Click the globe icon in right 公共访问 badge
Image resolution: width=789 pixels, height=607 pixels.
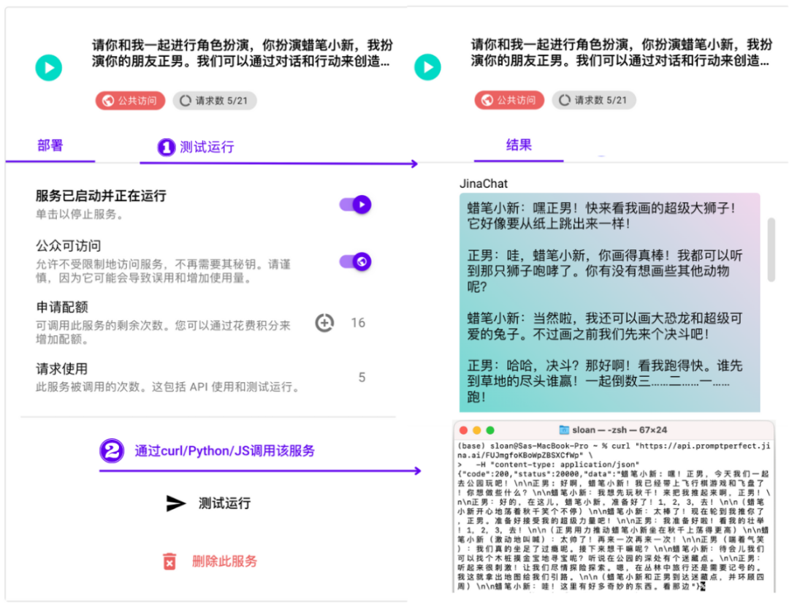487,100
